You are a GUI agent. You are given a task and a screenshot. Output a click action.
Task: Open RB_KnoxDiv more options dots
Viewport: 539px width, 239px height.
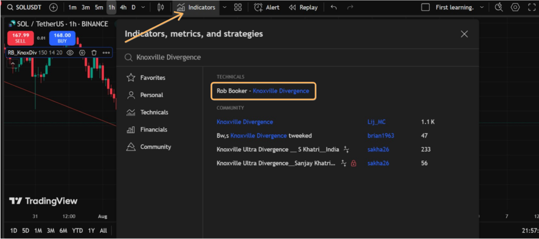coord(106,53)
